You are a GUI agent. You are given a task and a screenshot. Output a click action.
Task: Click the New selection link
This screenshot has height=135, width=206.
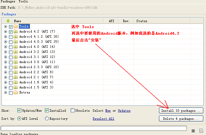coord(108,111)
